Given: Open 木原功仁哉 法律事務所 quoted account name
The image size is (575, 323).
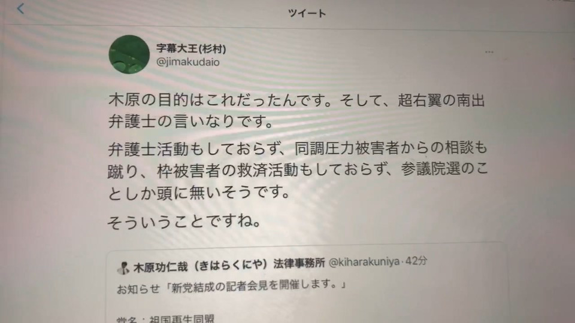Looking at the screenshot, I should coord(229,265).
